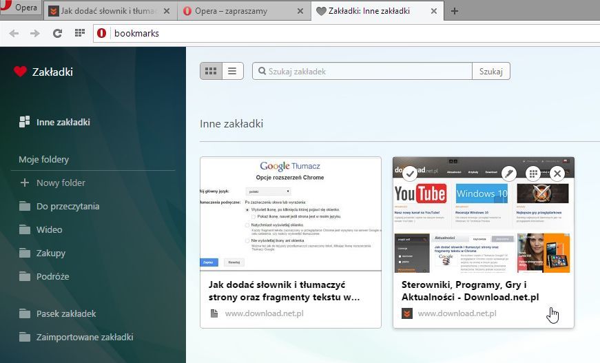
Task: Close the 'Zakładki: Inne zakładki' tab
Action: (x=434, y=11)
